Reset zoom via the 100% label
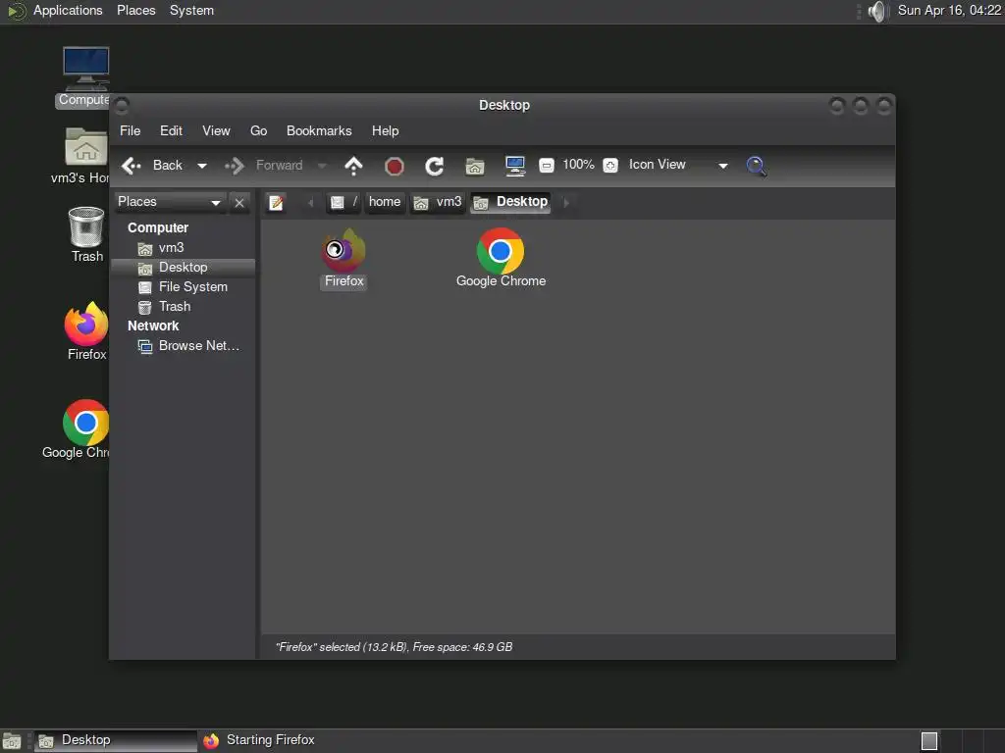Viewport: 1005px width, 753px height. pos(578,165)
